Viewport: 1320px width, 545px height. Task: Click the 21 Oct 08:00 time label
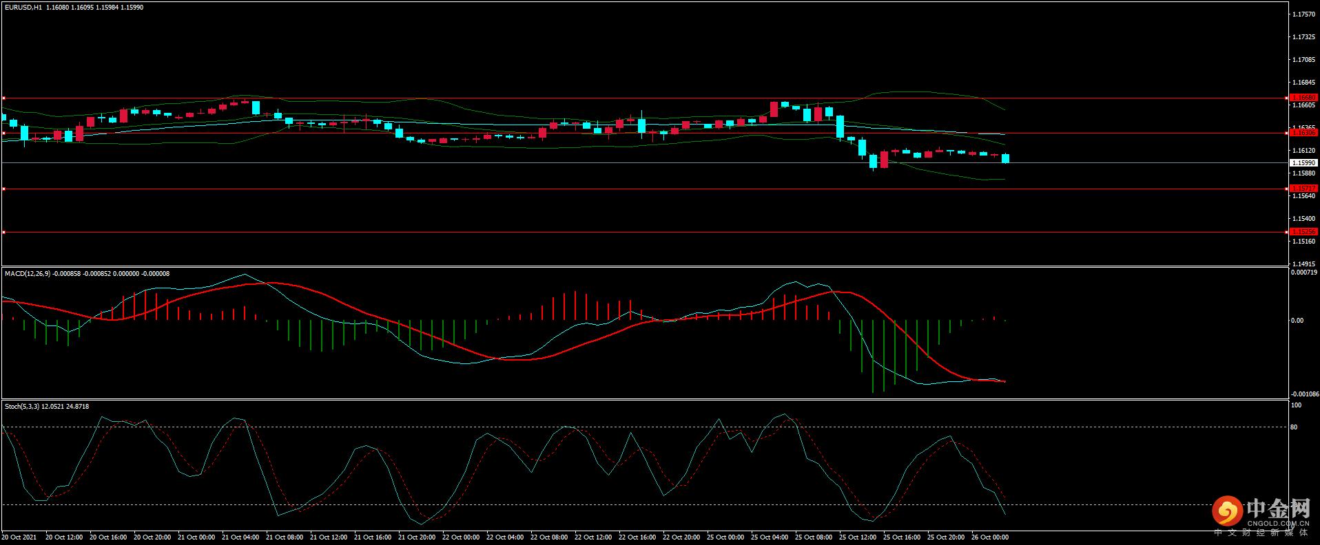285,537
